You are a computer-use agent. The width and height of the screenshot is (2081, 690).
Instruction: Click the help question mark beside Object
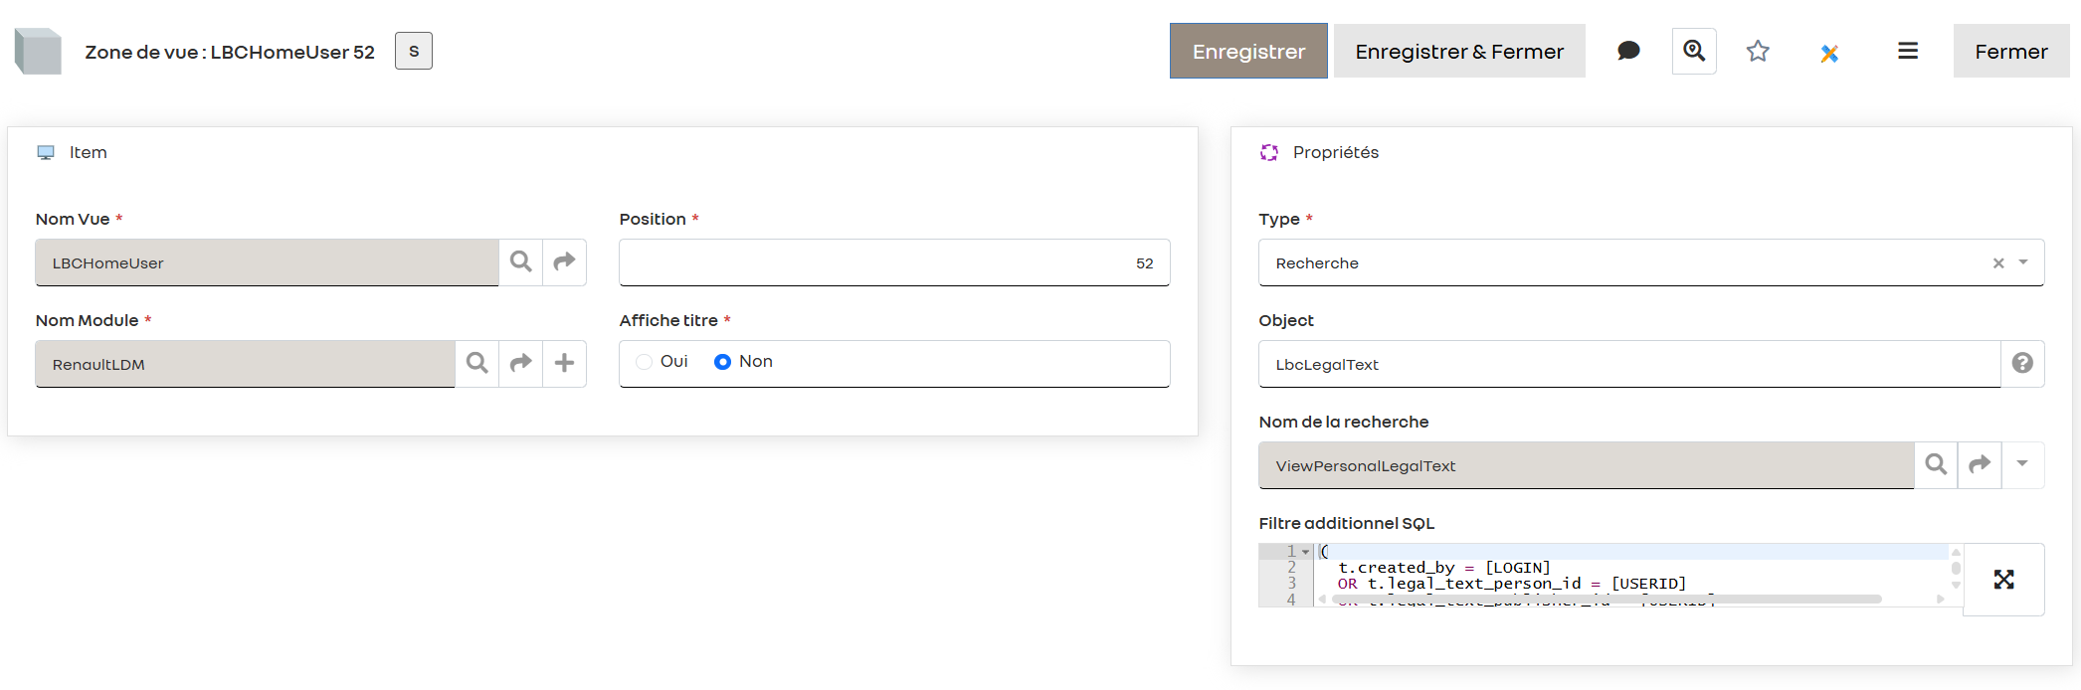pos(2022,363)
